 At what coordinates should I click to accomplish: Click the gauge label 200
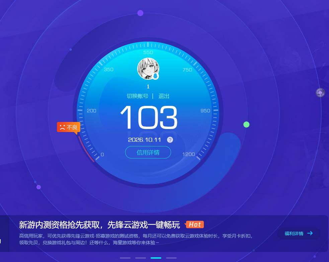click(91, 111)
